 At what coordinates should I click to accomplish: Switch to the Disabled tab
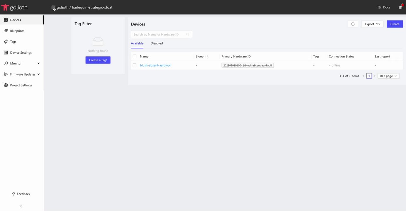click(157, 43)
